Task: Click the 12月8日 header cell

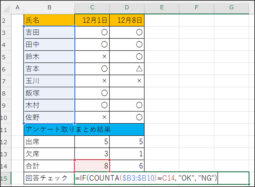Action: pos(127,20)
